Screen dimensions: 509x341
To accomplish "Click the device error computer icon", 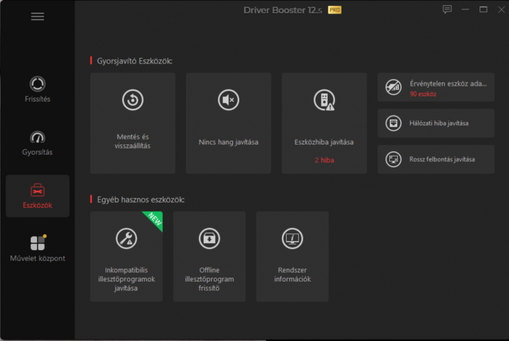I will point(324,100).
